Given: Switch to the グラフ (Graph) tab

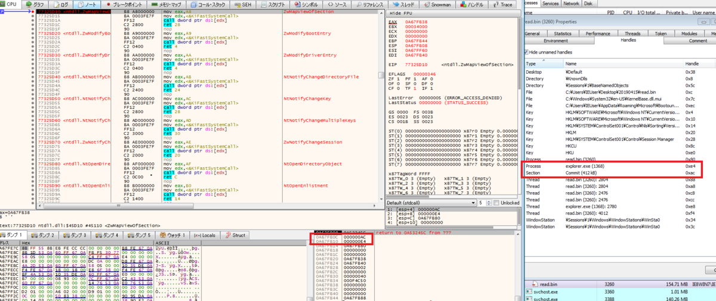Looking at the screenshot, I should pos(35,4).
